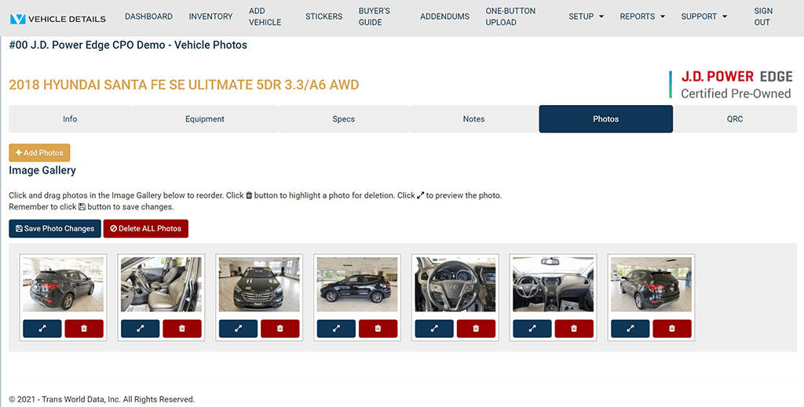Viewport: 804px width, 407px height.
Task: Open Buyer's Guide from navigation
Action: 375,16
